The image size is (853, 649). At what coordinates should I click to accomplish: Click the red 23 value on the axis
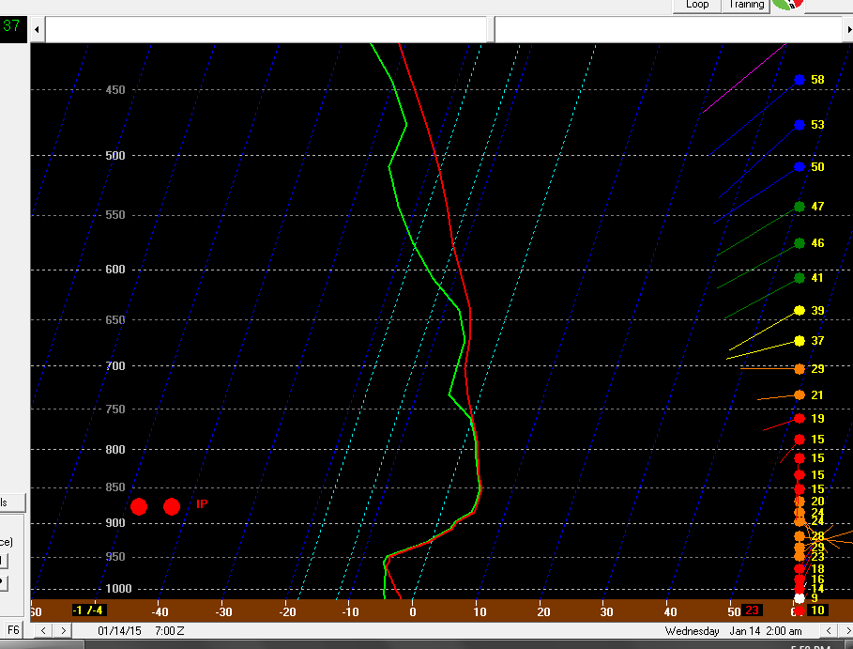(x=752, y=610)
